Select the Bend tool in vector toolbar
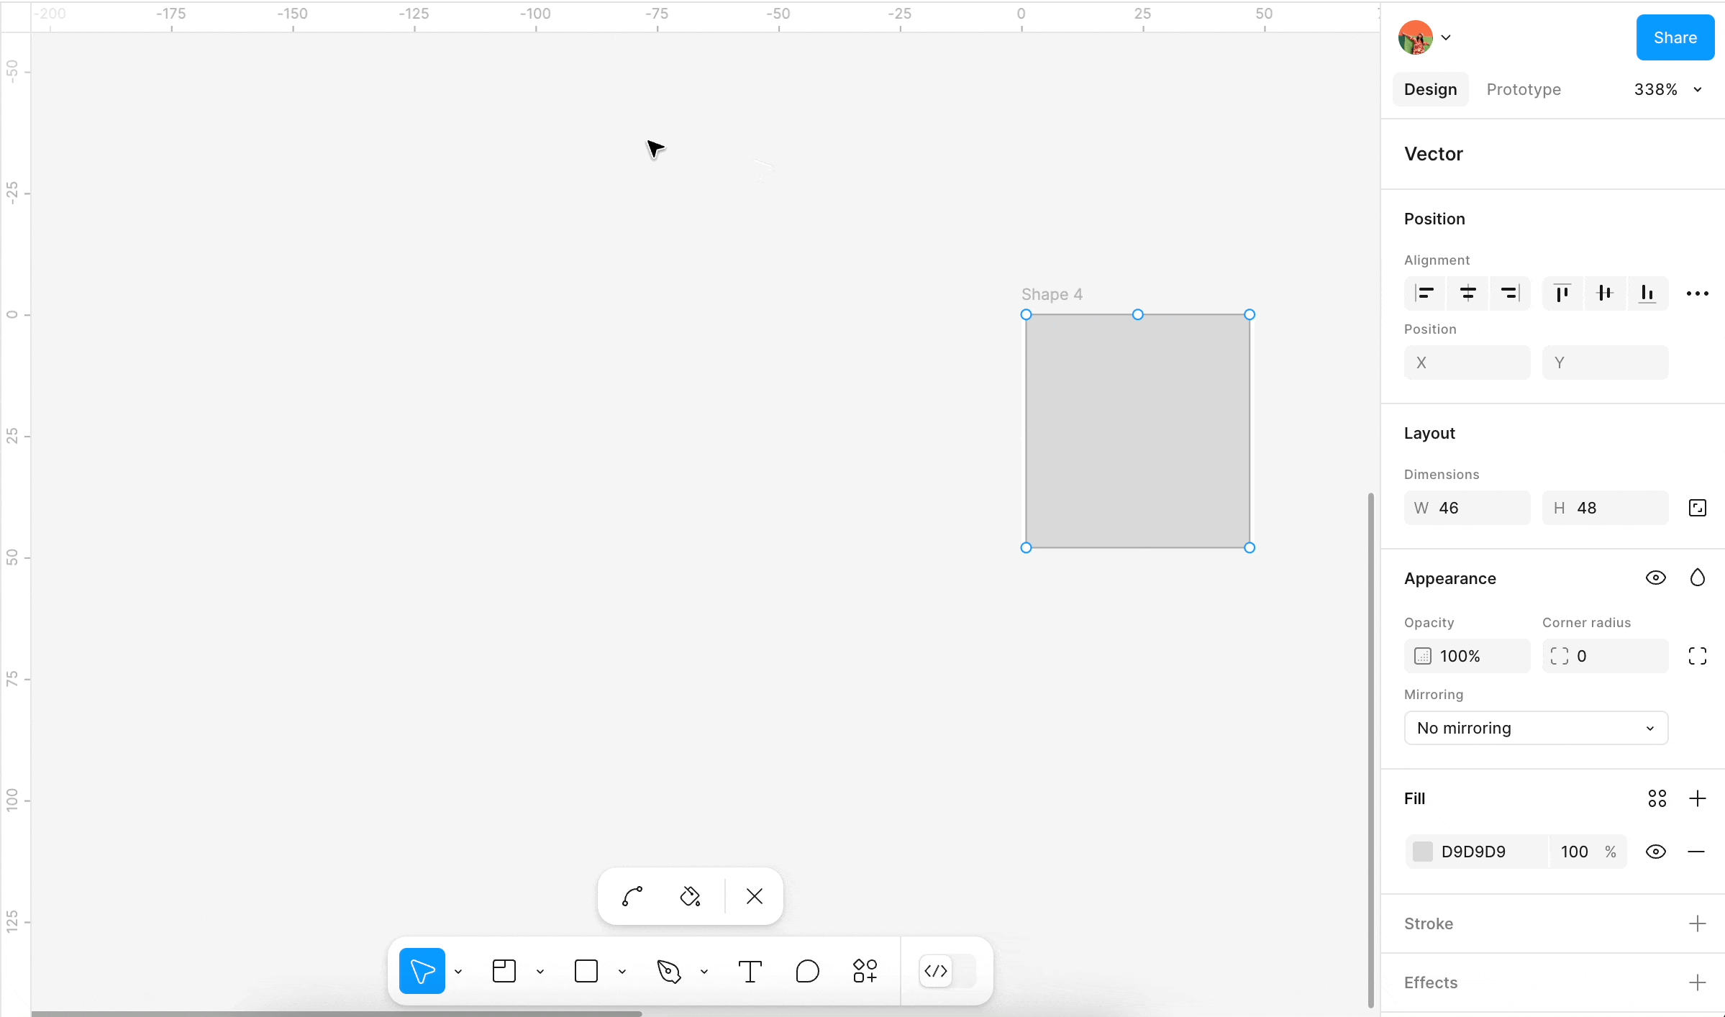Image resolution: width=1725 pixels, height=1017 pixels. [x=632, y=896]
